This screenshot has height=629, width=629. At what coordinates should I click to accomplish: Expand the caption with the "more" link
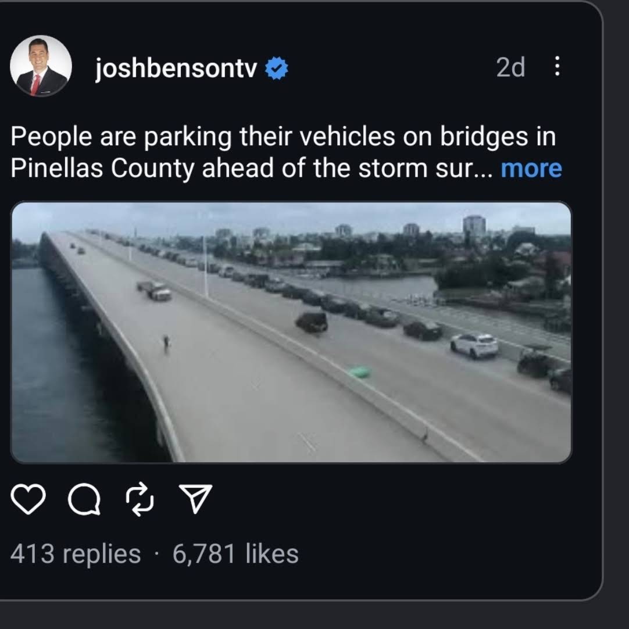point(531,168)
